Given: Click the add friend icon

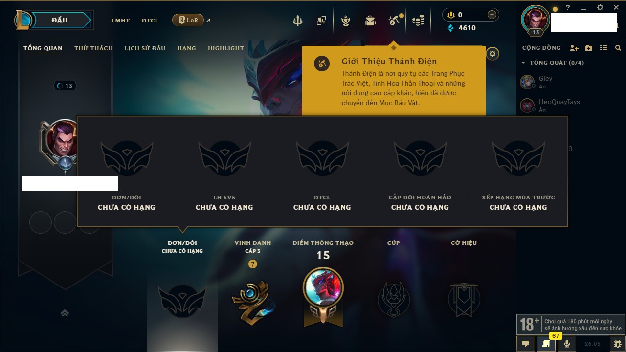Looking at the screenshot, I should 574,48.
